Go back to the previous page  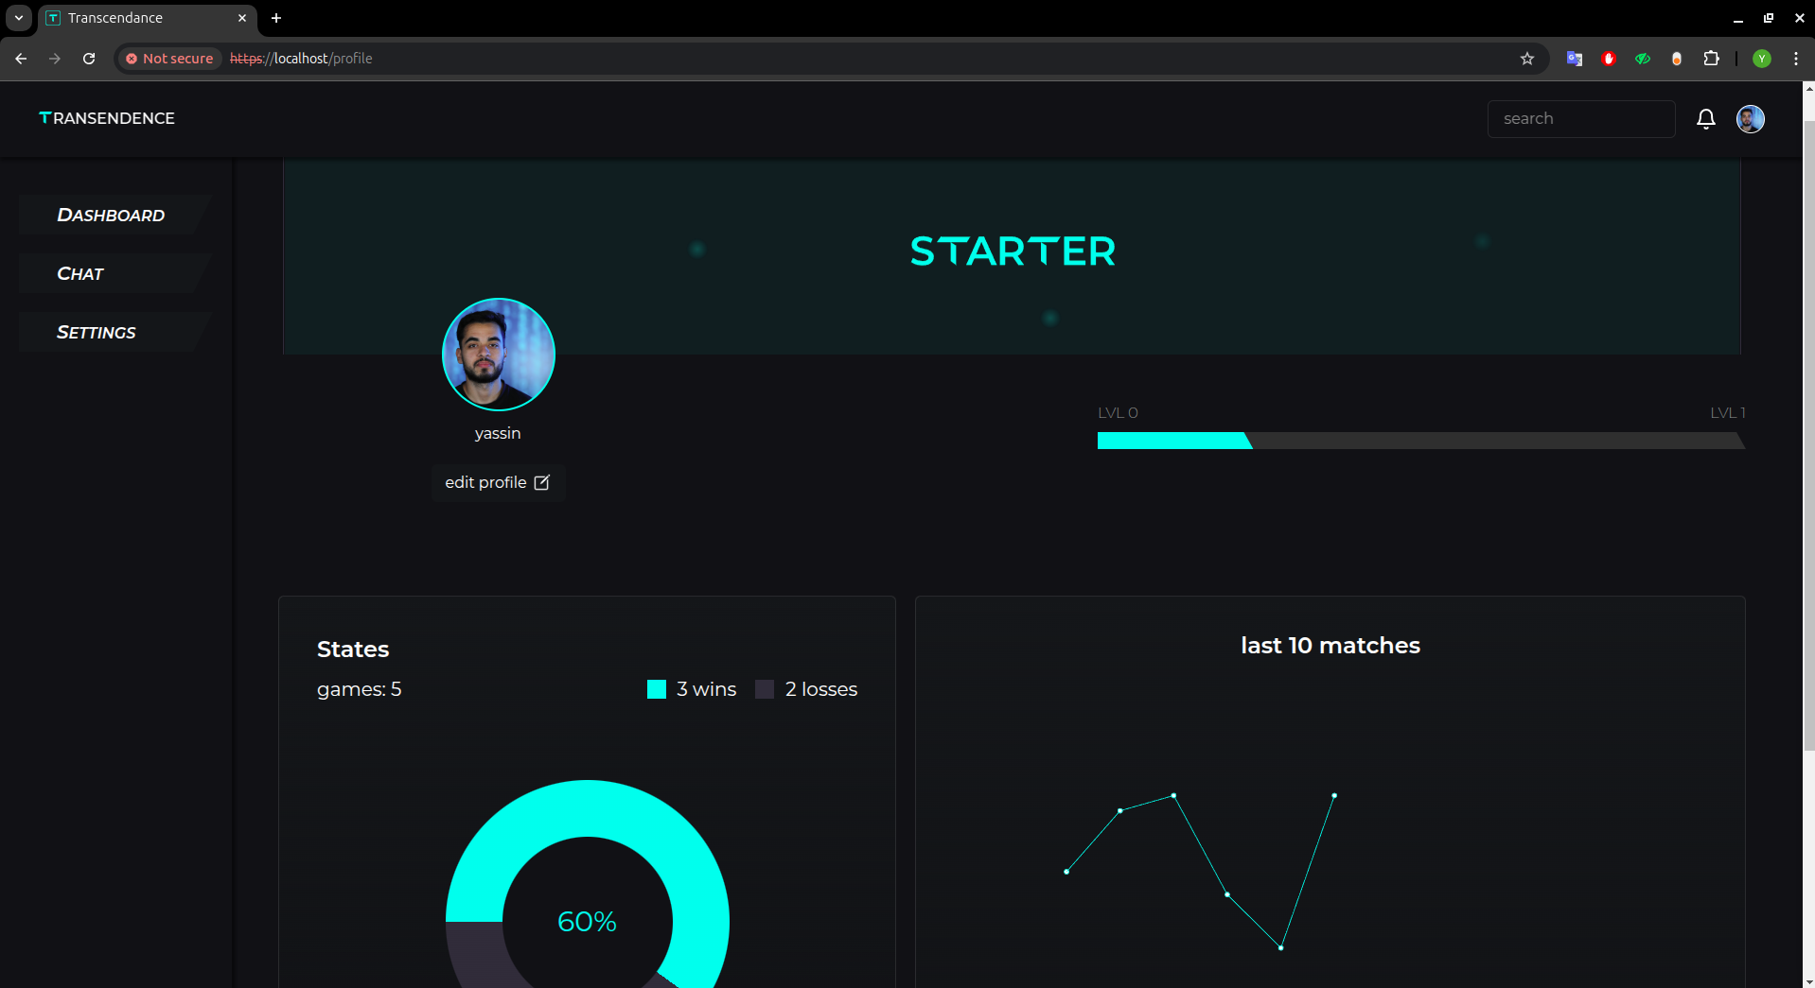[21, 59]
